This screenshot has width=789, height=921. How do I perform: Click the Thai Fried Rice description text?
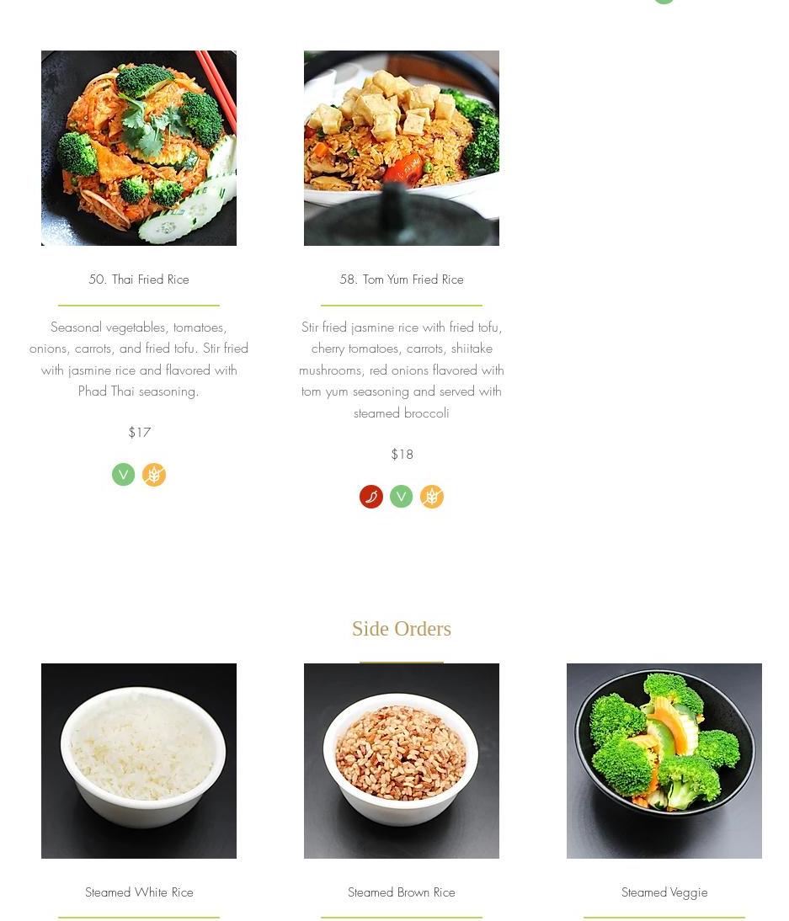coord(139,359)
